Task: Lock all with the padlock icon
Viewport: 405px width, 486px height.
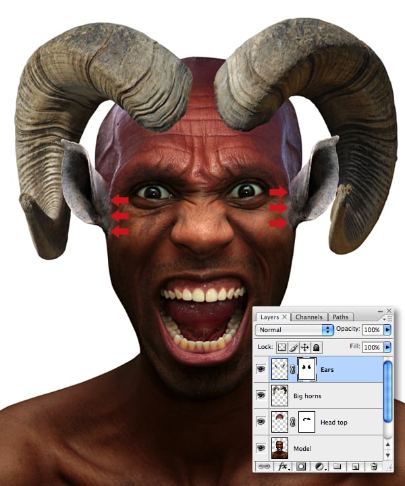Action: (317, 348)
